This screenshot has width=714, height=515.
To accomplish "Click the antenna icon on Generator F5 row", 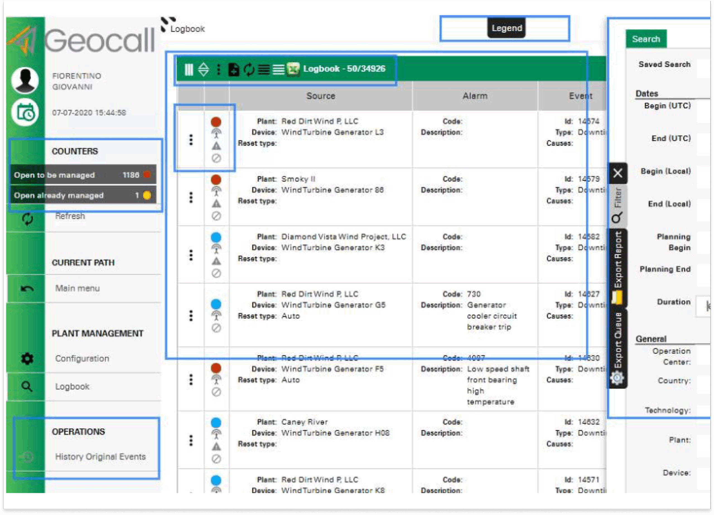I will click(x=216, y=379).
